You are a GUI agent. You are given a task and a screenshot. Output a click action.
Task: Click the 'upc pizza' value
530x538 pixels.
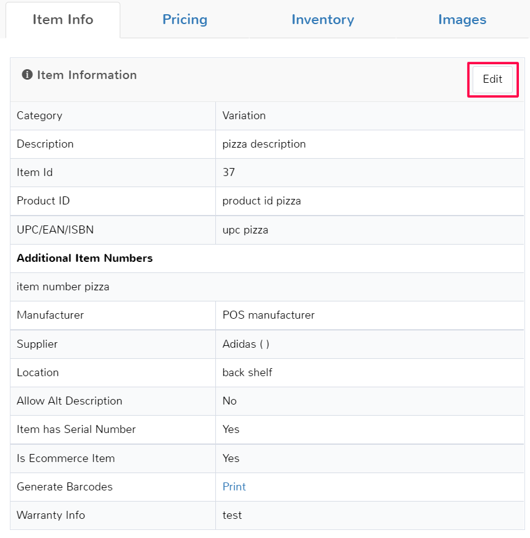pyautogui.click(x=245, y=230)
